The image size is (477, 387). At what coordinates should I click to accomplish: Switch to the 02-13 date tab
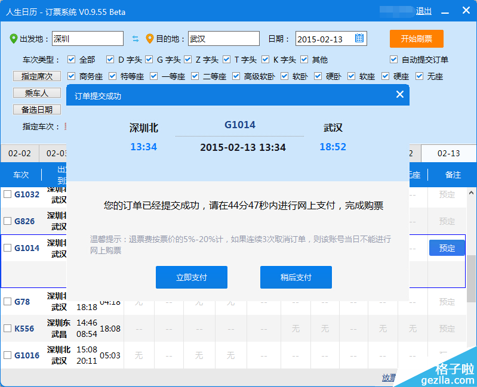tap(448, 153)
